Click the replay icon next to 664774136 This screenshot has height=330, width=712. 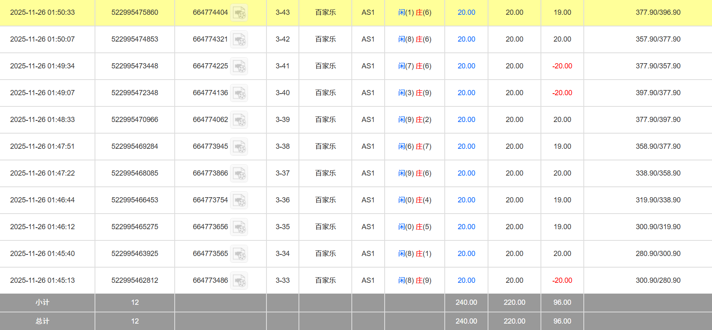(x=239, y=93)
